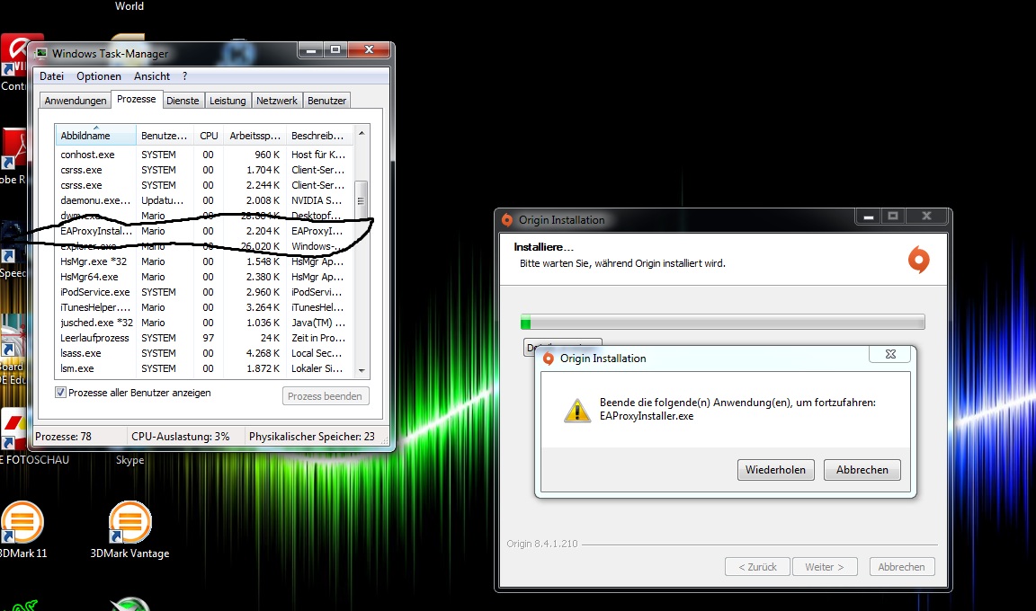Select the csrss.exe row using 1.704 K
Viewport: 1036px width, 611px height.
point(205,170)
